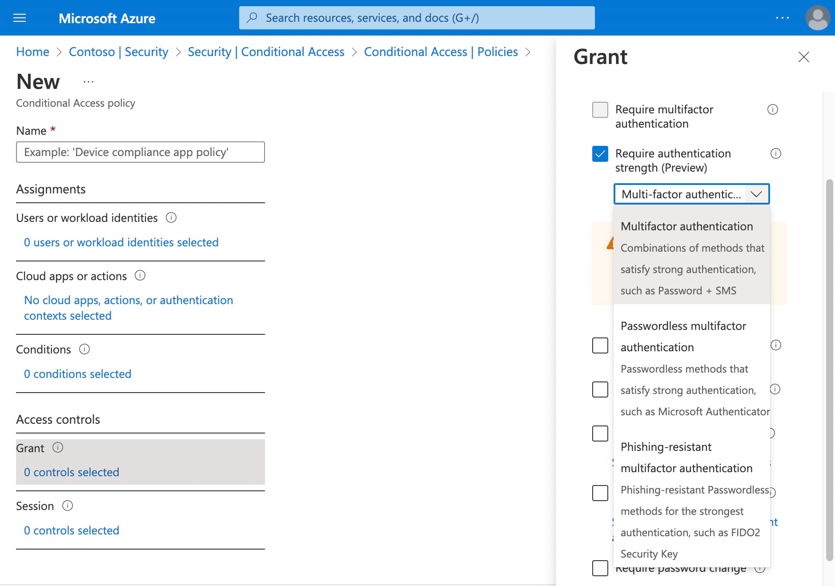Go to Home breadcrumb
This screenshot has height=586, width=835.
coord(33,52)
